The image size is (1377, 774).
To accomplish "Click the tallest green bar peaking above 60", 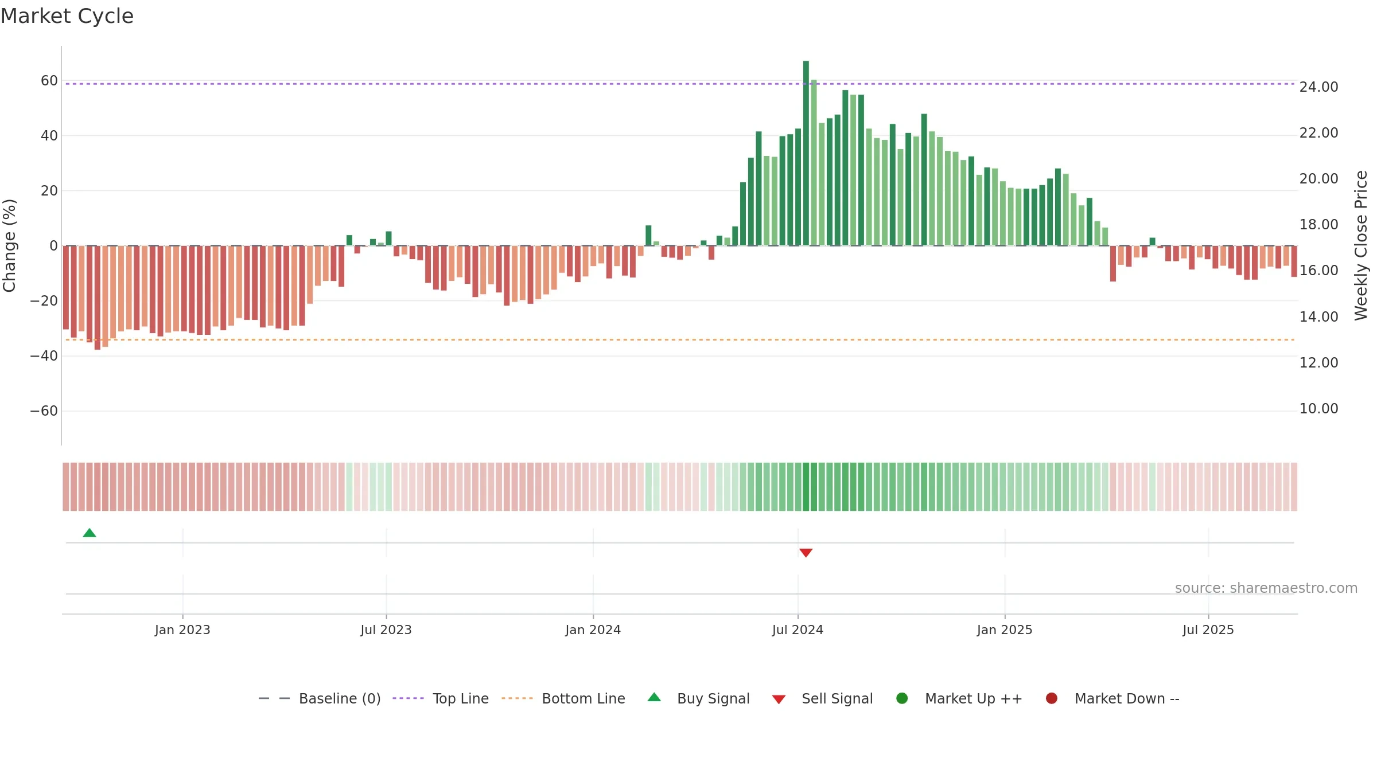I will (x=806, y=153).
